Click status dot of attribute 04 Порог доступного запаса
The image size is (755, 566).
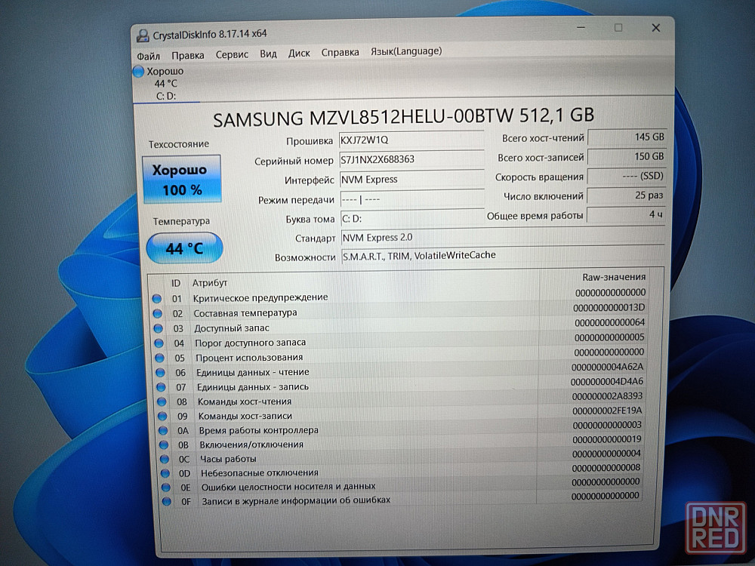click(x=159, y=343)
